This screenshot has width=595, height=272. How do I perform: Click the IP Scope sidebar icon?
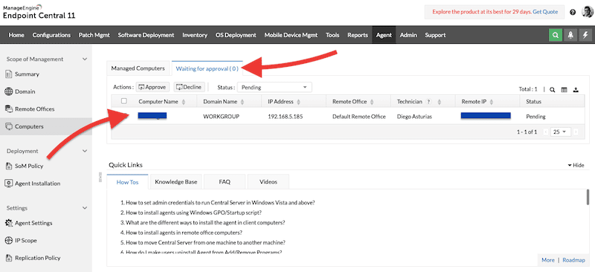[x=9, y=240]
